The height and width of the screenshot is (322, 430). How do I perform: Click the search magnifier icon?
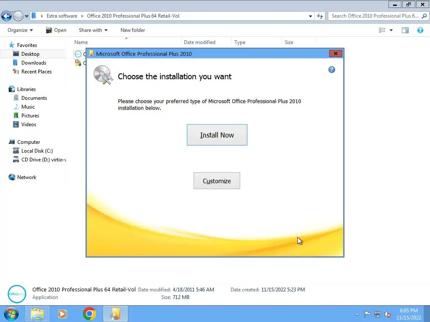424,16
